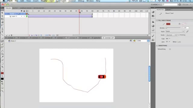Select the 3D Rotation tool
The image size is (193, 108).
click(x=2, y=22)
